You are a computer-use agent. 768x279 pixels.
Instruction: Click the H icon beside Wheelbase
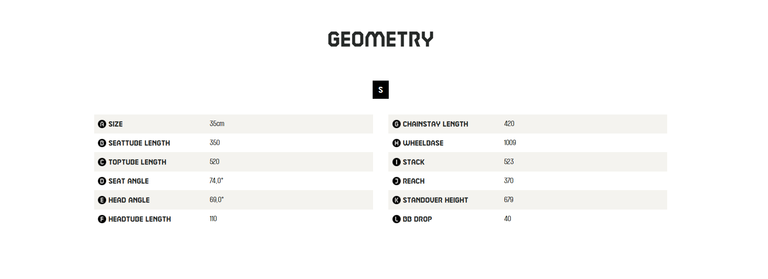(x=397, y=143)
